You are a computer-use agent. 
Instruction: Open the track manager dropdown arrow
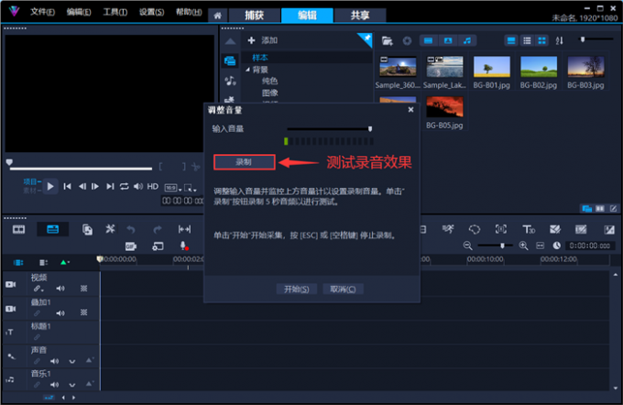(x=65, y=262)
